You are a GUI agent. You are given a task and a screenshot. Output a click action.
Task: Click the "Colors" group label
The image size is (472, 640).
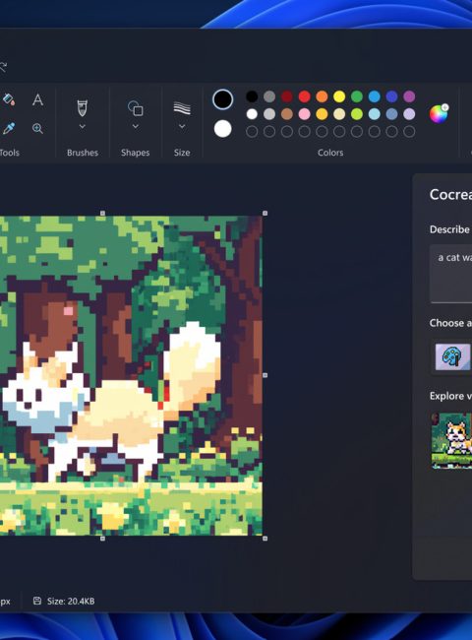(x=330, y=153)
